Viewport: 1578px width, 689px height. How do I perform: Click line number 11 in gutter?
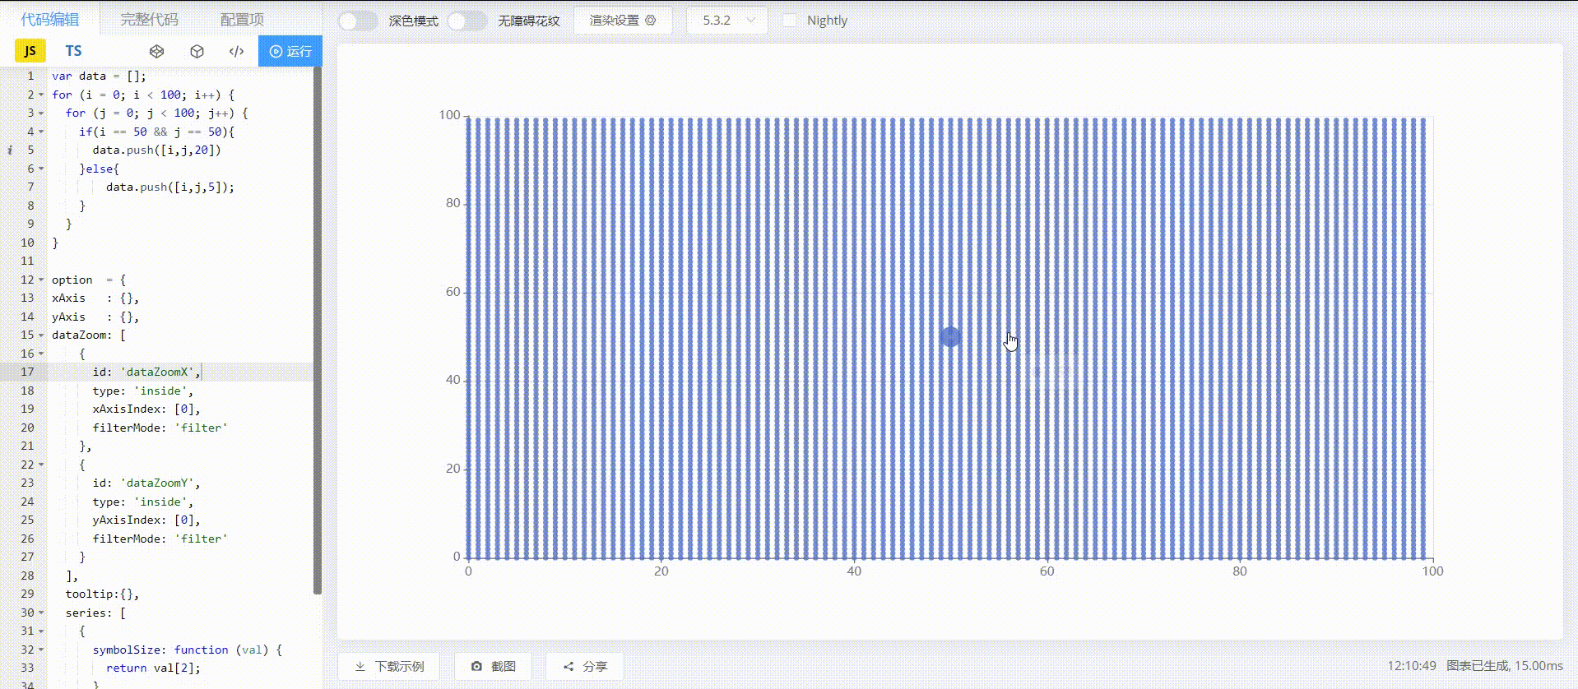(x=27, y=261)
